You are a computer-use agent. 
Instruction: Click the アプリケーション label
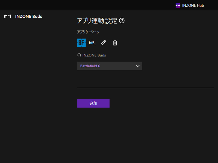coord(88,32)
